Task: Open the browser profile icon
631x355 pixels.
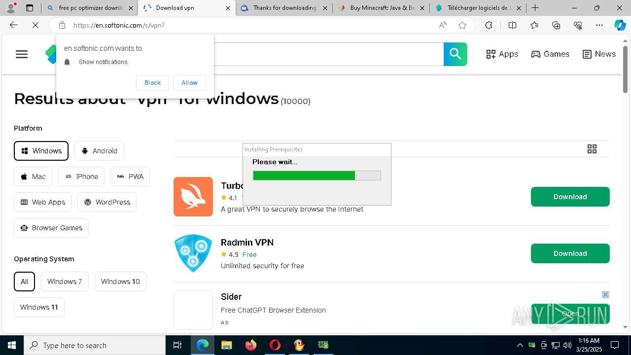Action: (x=11, y=8)
